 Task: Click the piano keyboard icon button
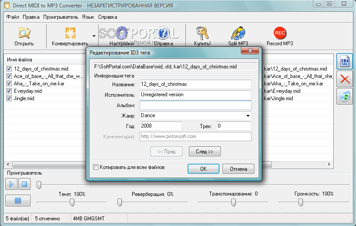tap(18, 200)
